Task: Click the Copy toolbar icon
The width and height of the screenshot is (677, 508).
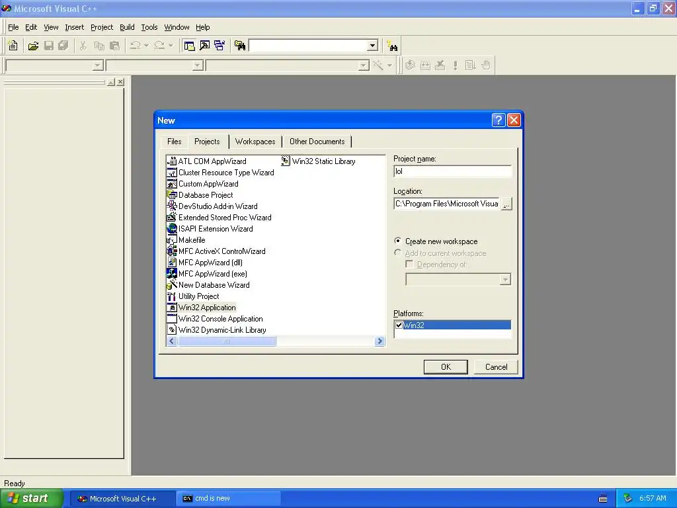Action: 99,46
